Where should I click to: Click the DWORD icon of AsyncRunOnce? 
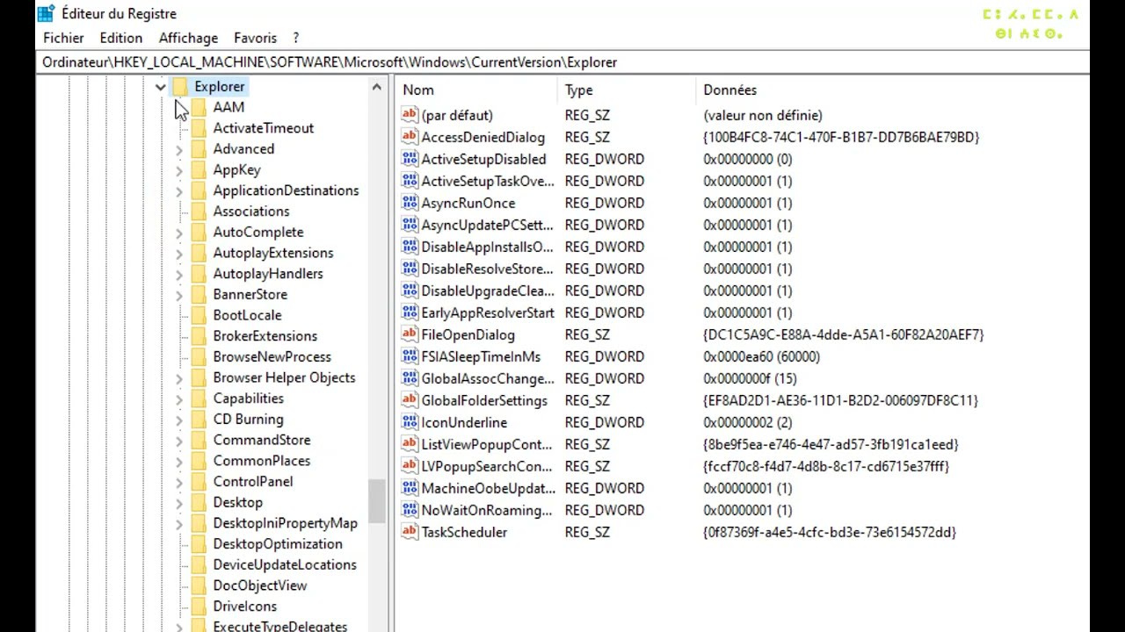410,203
